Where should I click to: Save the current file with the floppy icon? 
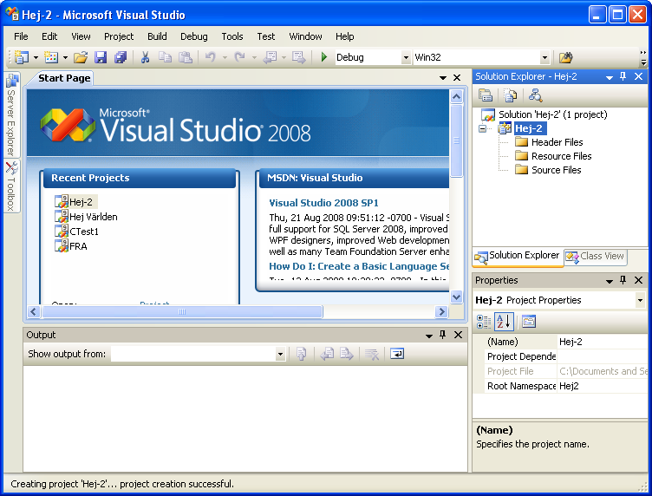tap(101, 57)
